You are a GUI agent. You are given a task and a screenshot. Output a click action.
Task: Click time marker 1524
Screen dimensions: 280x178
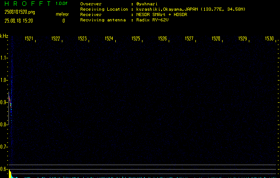pos(109,39)
